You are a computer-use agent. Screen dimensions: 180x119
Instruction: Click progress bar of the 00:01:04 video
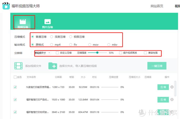(x=110, y=100)
